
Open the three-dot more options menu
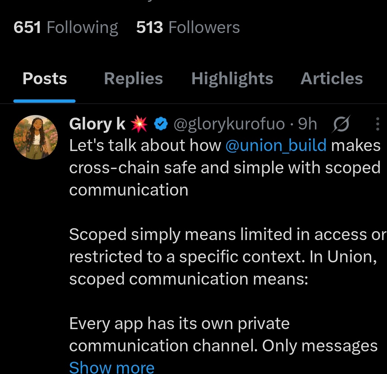point(377,124)
